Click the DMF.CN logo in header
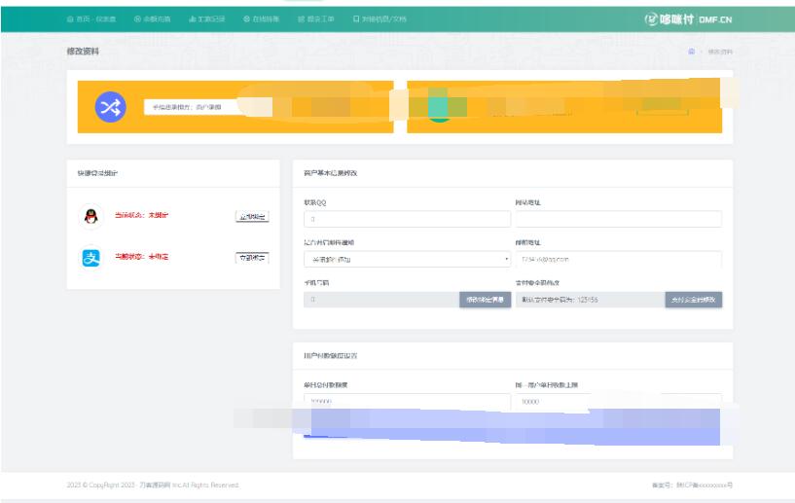The height and width of the screenshot is (503, 795). [x=688, y=19]
